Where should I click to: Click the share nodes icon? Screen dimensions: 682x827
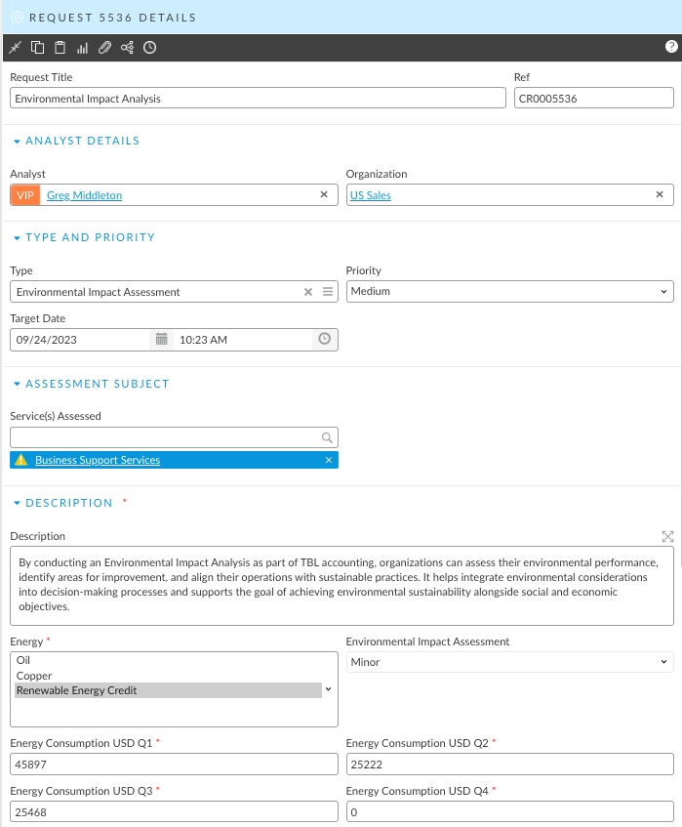pyautogui.click(x=127, y=48)
